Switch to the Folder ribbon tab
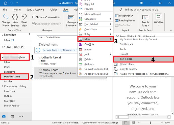 pos(53,10)
